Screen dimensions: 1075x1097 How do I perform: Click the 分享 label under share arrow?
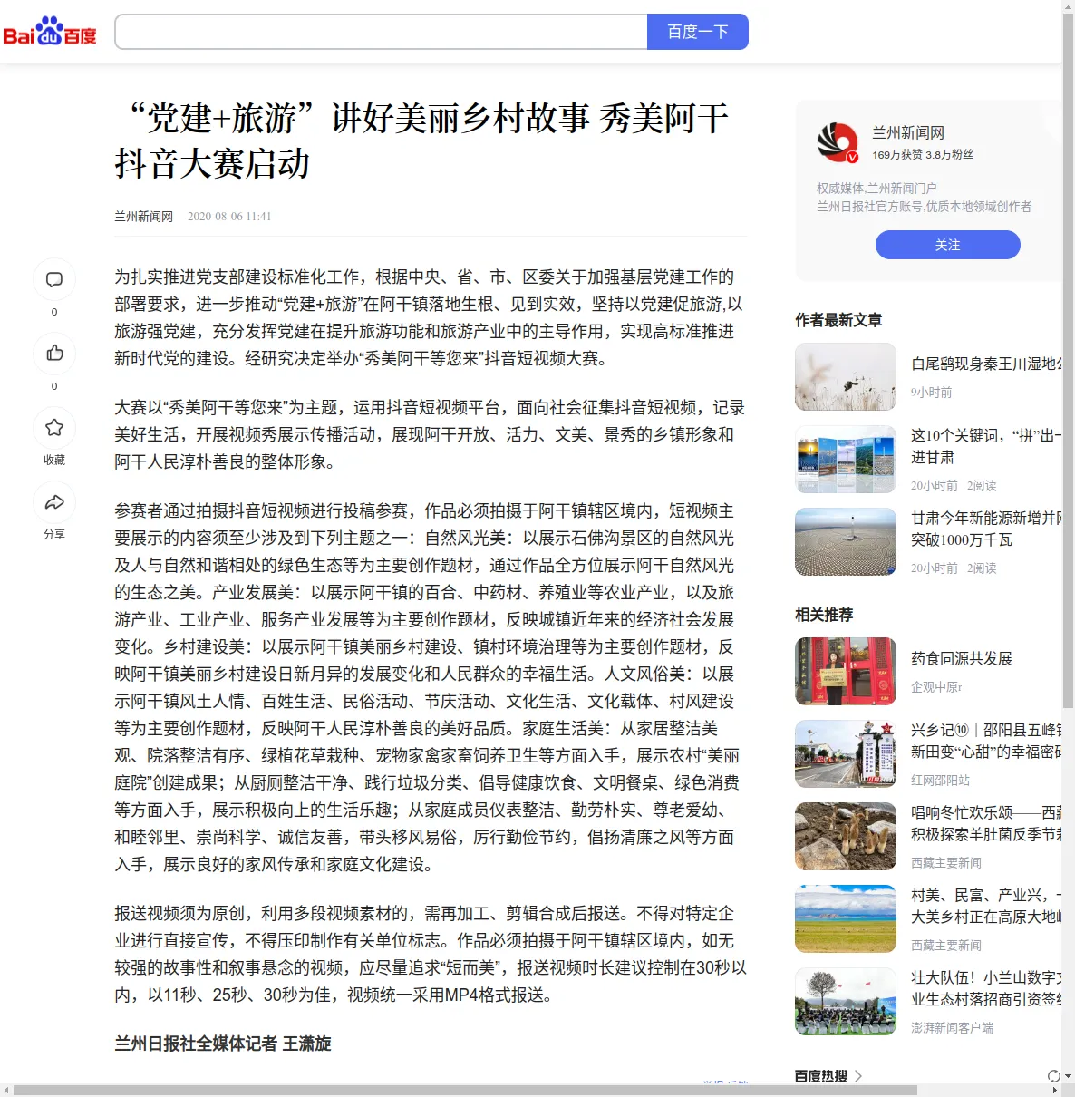[54, 534]
